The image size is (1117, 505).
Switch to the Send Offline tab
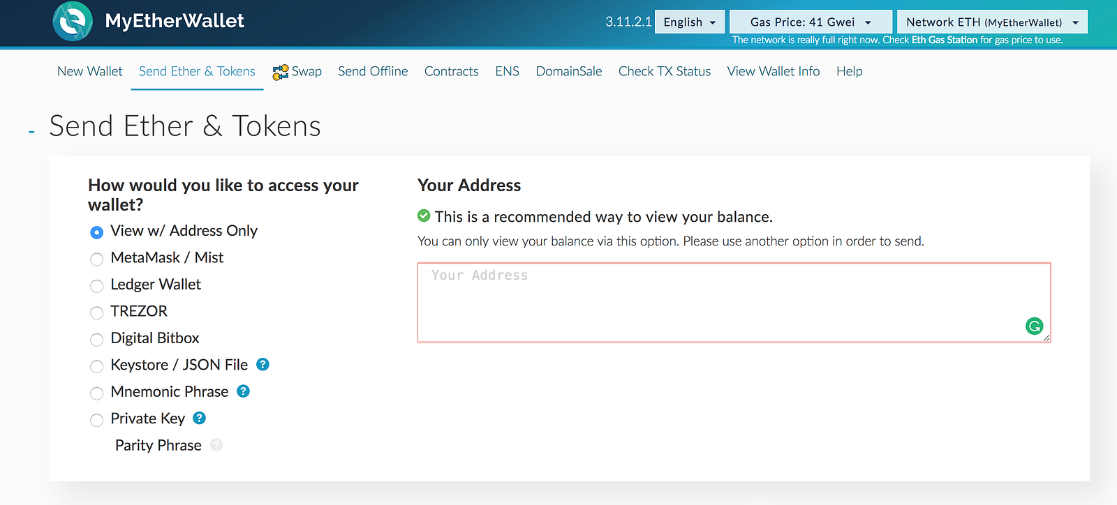tap(373, 71)
